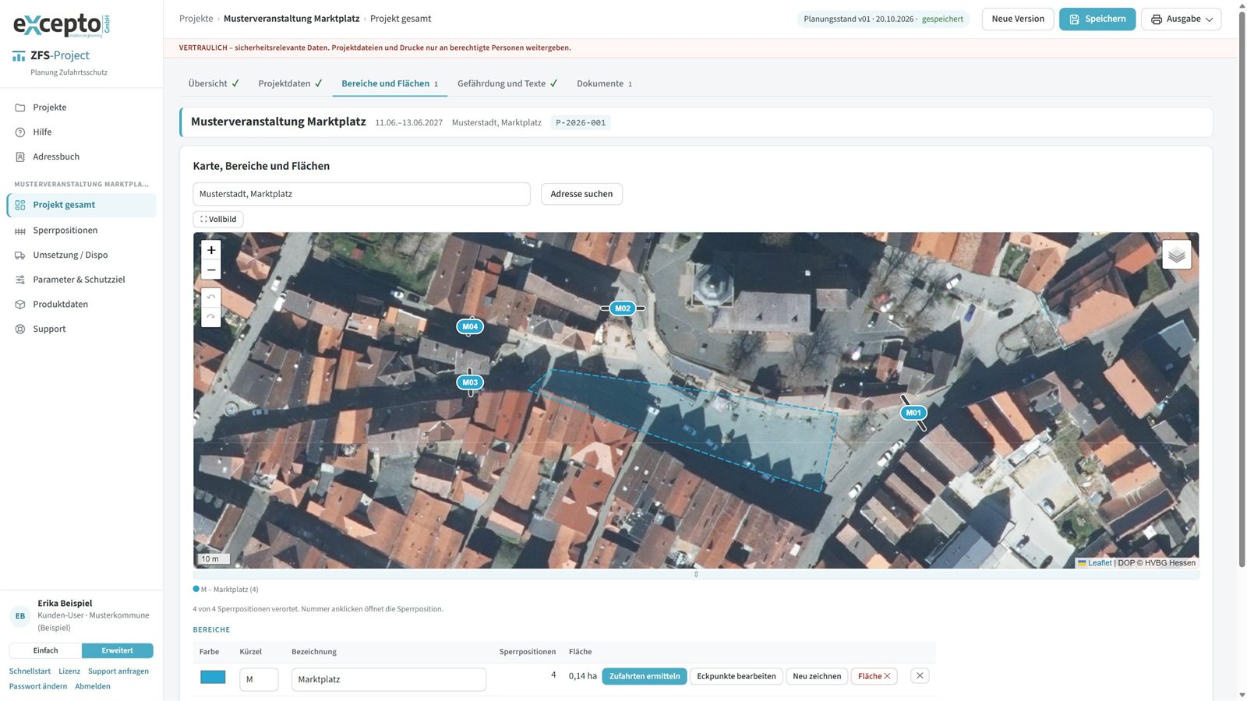Select Projekt gesamt in the sidebar
This screenshot has height=701, width=1247.
81,205
